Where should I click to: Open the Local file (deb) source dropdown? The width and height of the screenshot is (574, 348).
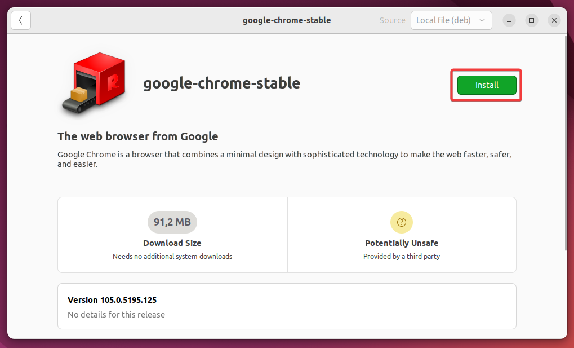click(451, 20)
